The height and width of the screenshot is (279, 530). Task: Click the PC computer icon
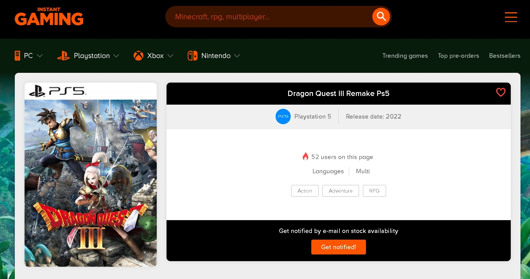click(x=17, y=56)
